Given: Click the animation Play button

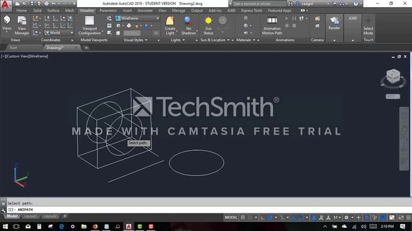Looking at the screenshot, I should 286,19.
